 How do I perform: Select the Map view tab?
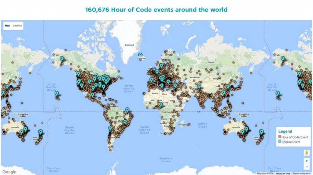point(7,26)
